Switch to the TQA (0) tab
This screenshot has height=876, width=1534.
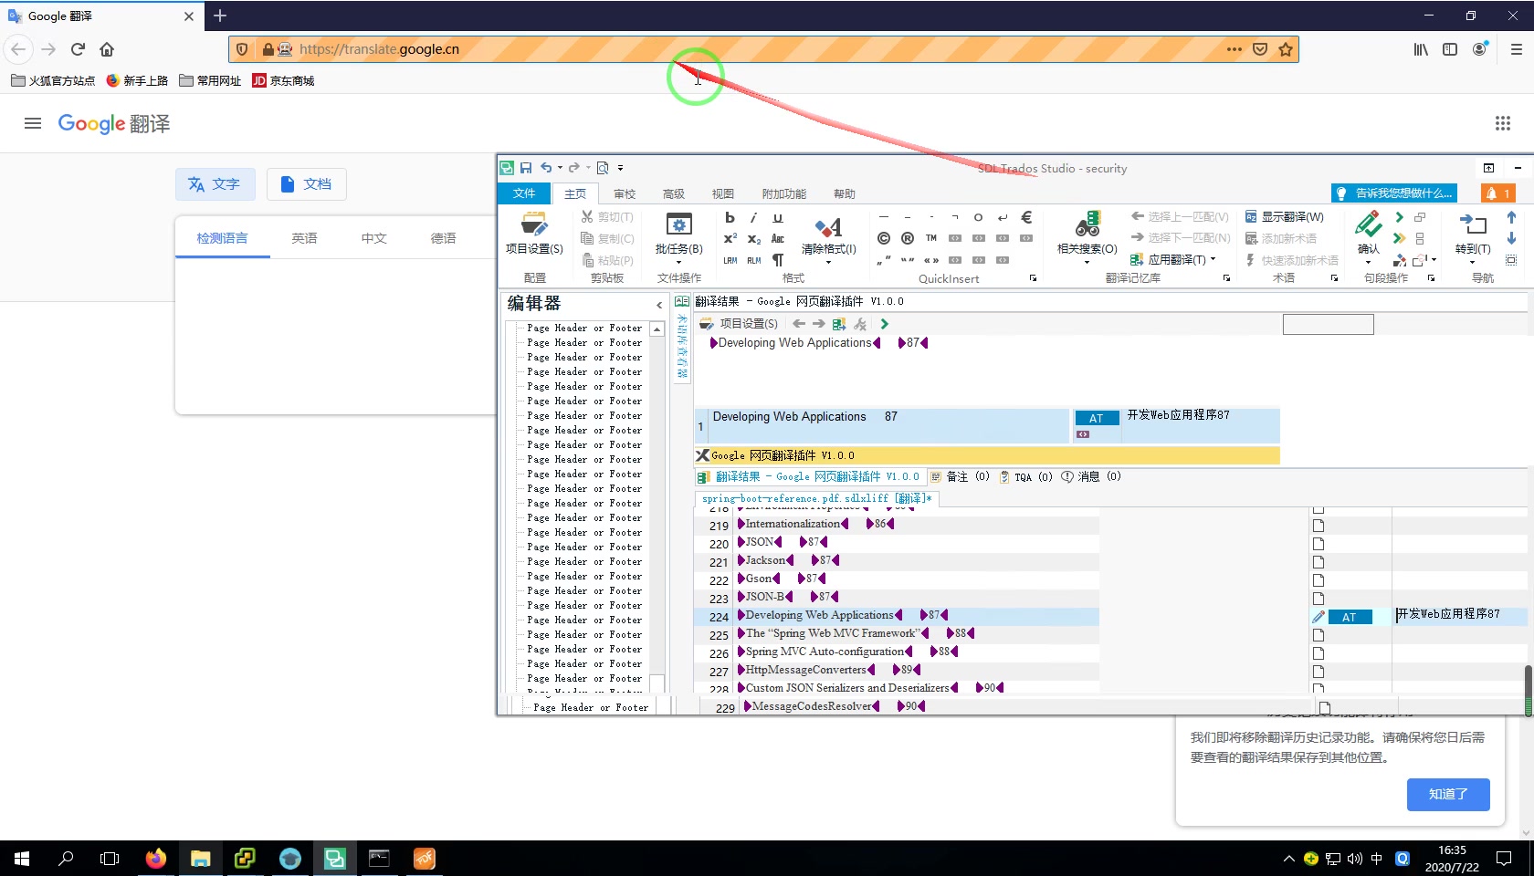(x=1025, y=476)
